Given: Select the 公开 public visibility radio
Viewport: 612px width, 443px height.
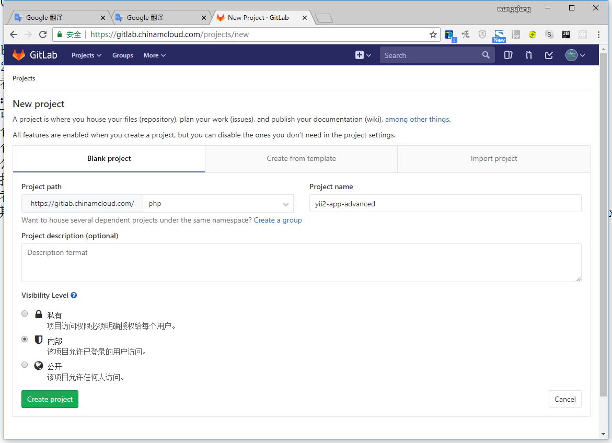Looking at the screenshot, I should tap(25, 365).
